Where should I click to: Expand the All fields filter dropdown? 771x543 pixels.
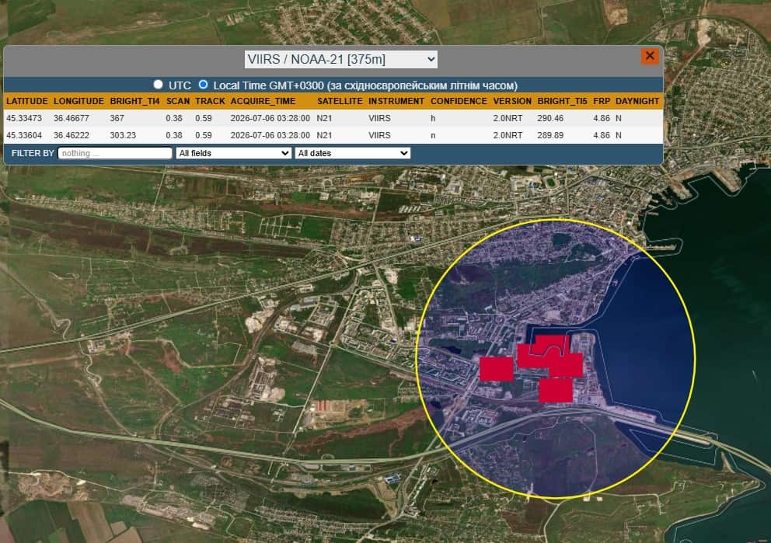(x=234, y=153)
